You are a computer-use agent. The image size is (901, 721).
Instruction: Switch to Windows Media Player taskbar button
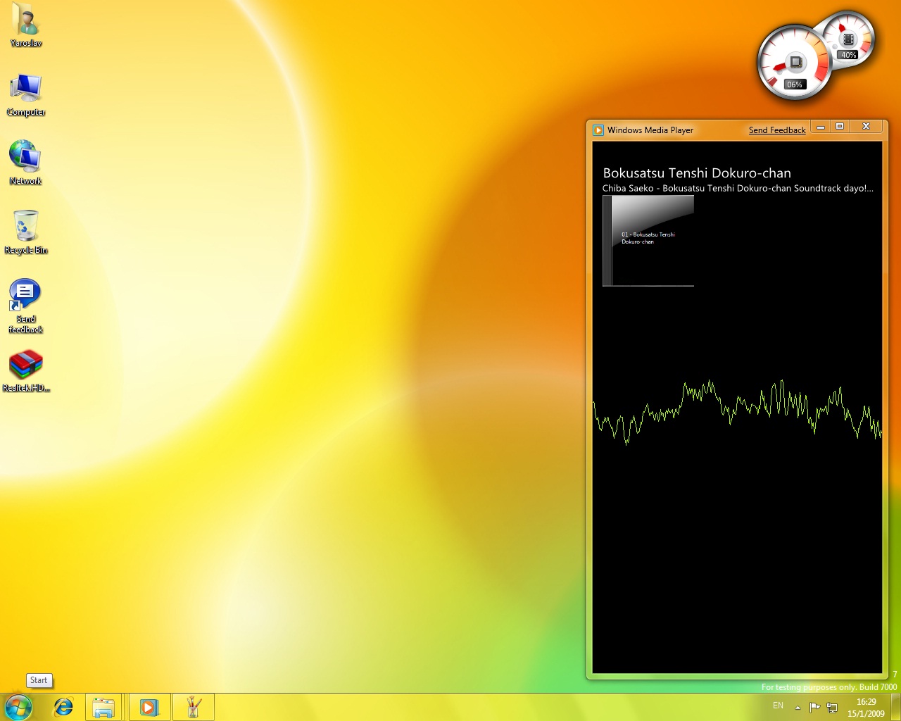click(x=149, y=707)
